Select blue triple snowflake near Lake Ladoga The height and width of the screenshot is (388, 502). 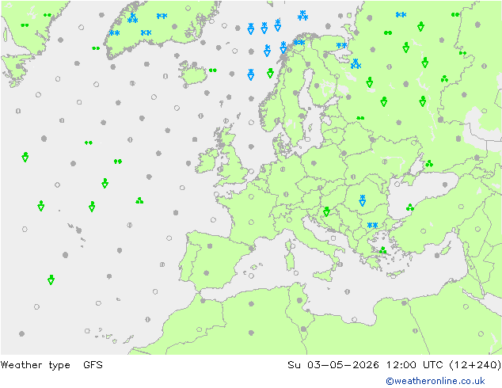tap(356, 63)
